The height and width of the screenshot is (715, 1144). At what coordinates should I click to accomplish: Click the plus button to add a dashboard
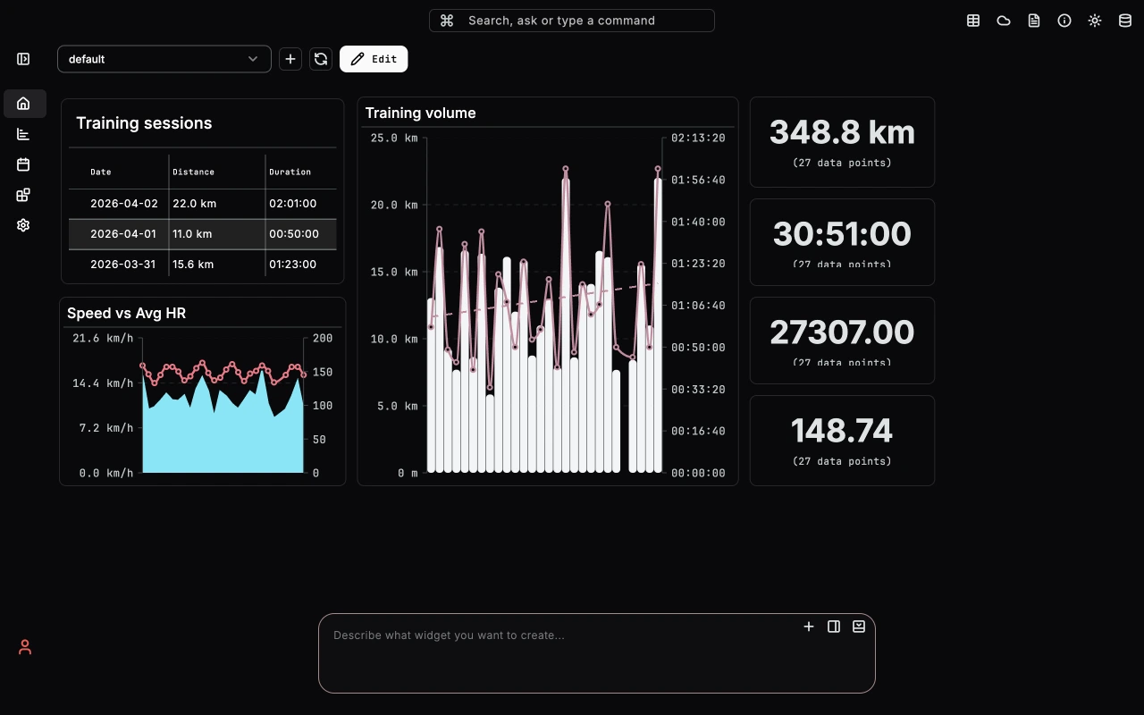[x=290, y=59]
